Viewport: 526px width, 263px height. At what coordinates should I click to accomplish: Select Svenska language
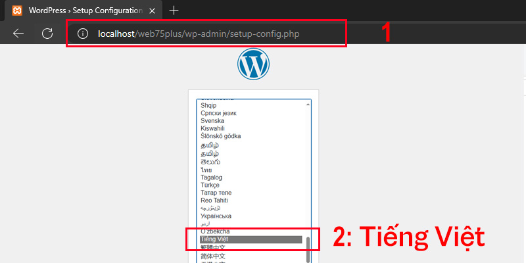pos(212,121)
